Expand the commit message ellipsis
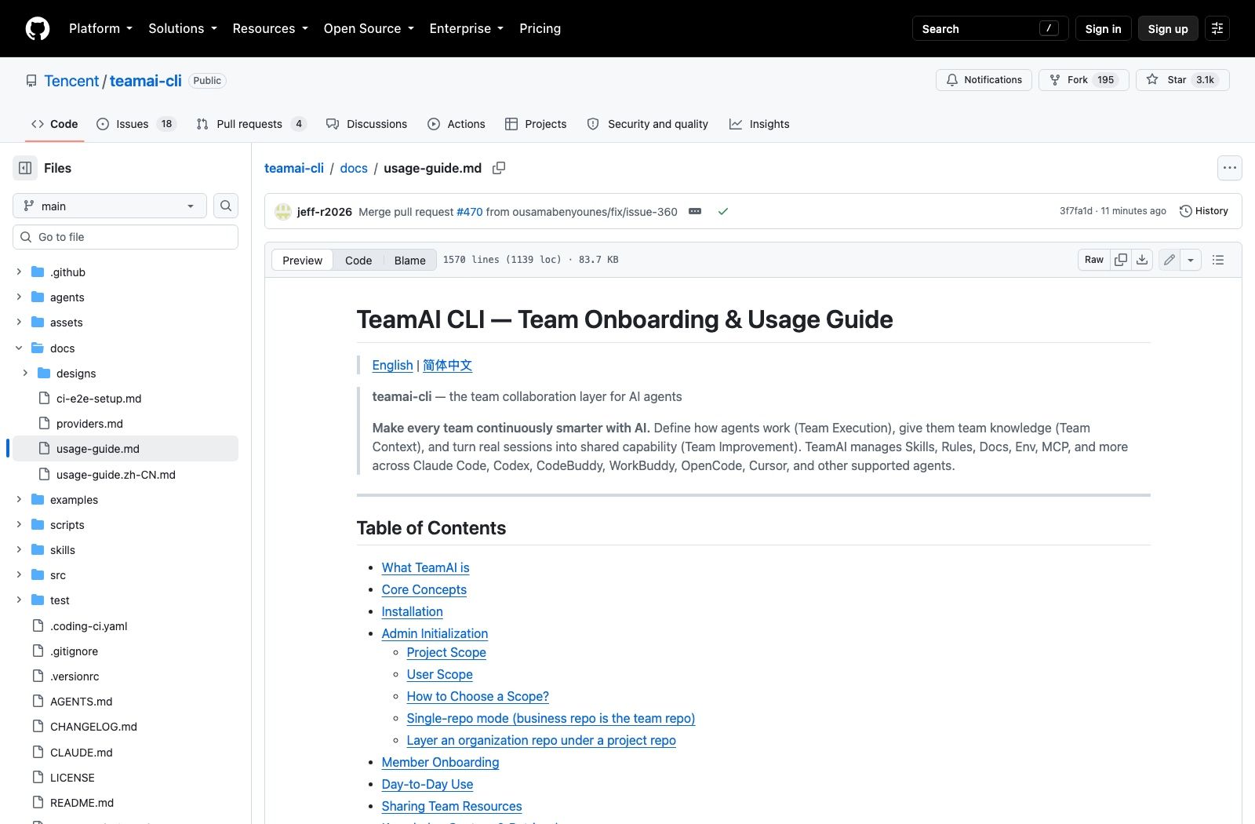Viewport: 1255px width, 824px height. coord(695,211)
